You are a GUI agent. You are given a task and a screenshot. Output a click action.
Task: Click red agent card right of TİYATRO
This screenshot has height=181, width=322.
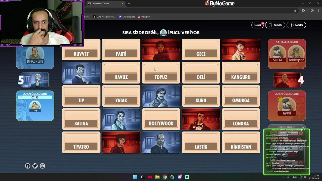(121, 142)
